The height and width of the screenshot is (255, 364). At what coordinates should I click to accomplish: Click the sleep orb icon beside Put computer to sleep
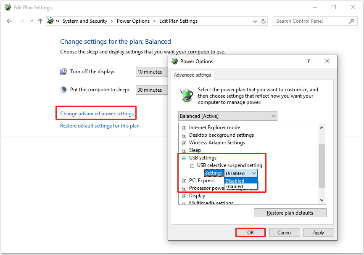click(x=63, y=89)
